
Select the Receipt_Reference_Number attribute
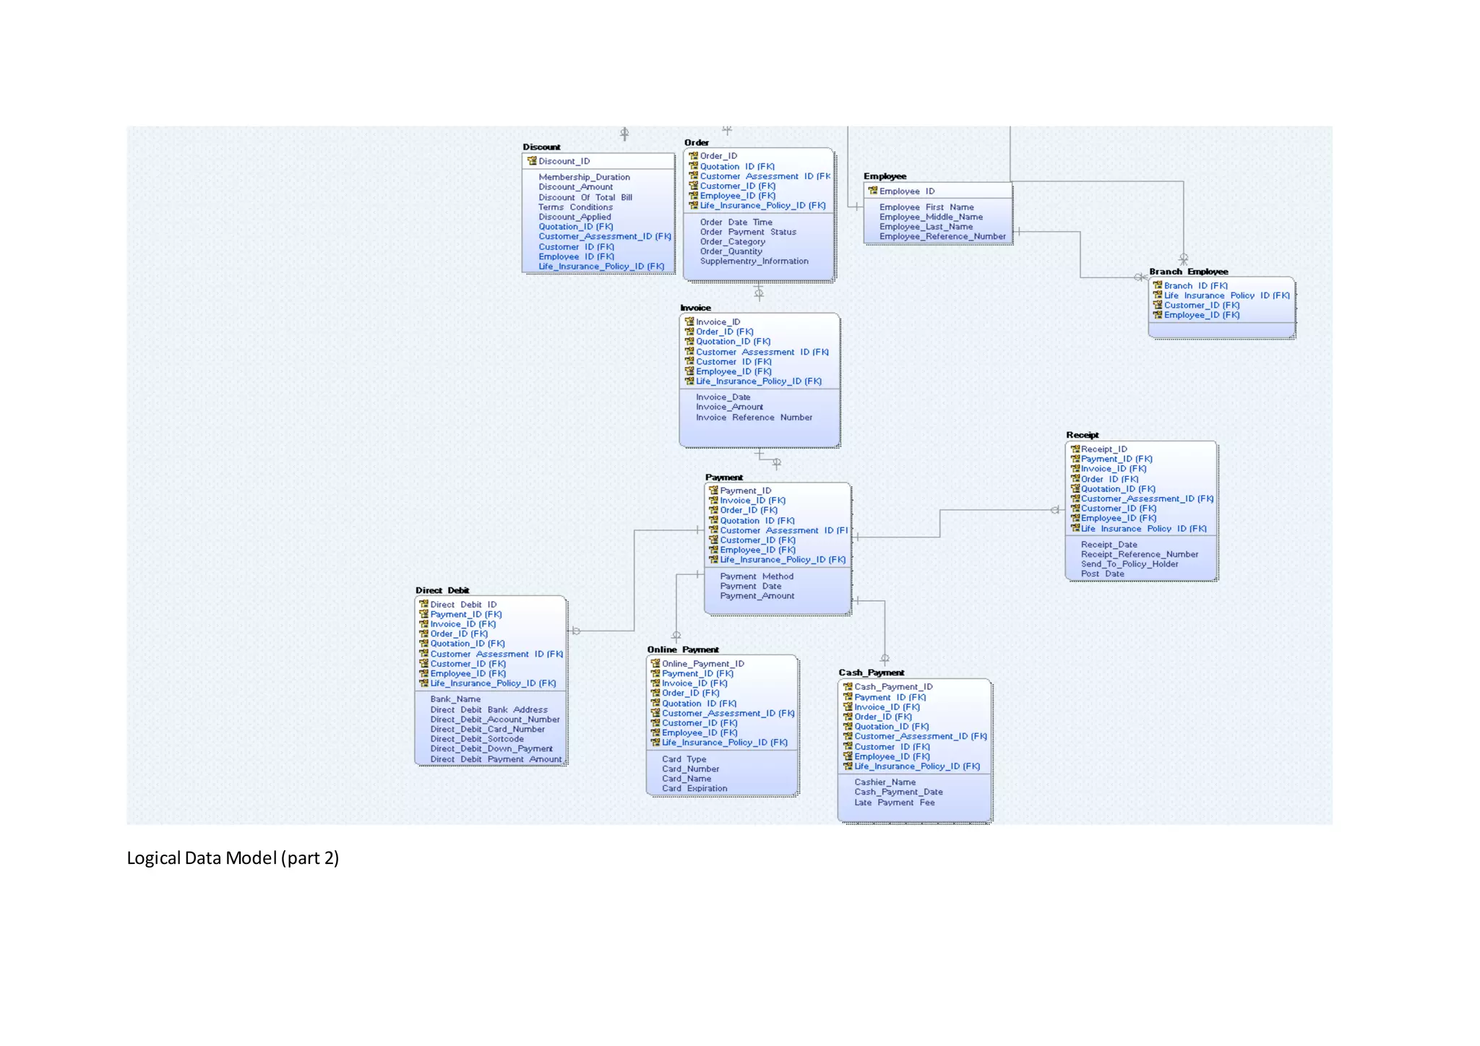[x=1140, y=554]
